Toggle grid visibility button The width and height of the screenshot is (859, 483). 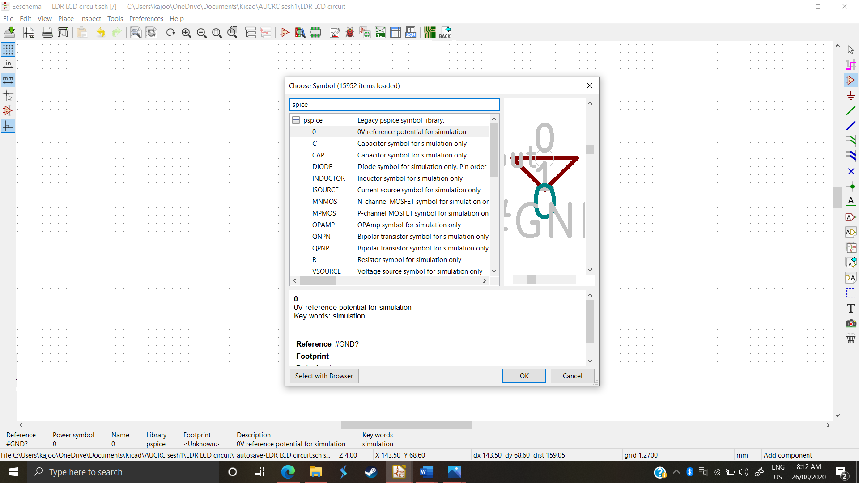point(8,50)
